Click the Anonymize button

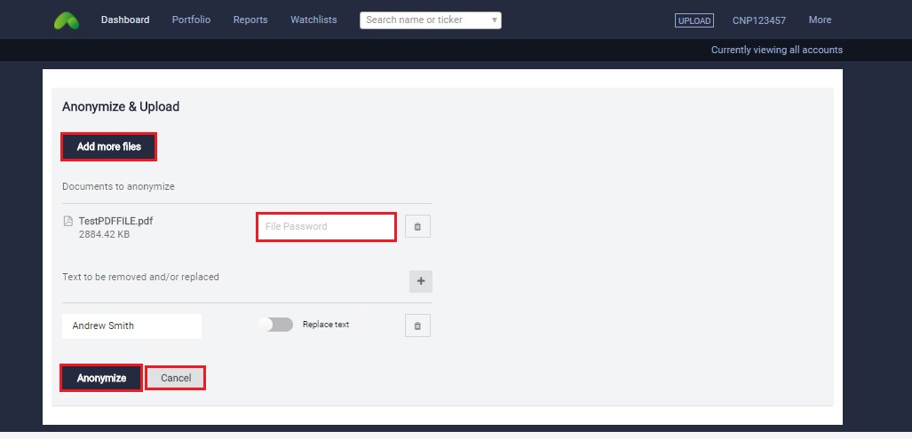coord(101,378)
